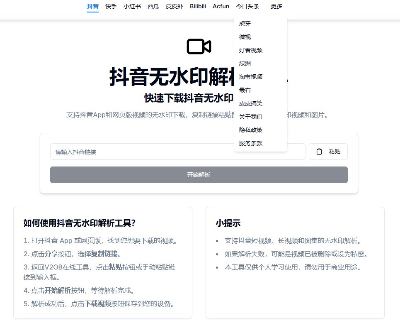Click the clipboard icon in 粘贴 button
This screenshot has height=328, width=400.
pos(319,152)
